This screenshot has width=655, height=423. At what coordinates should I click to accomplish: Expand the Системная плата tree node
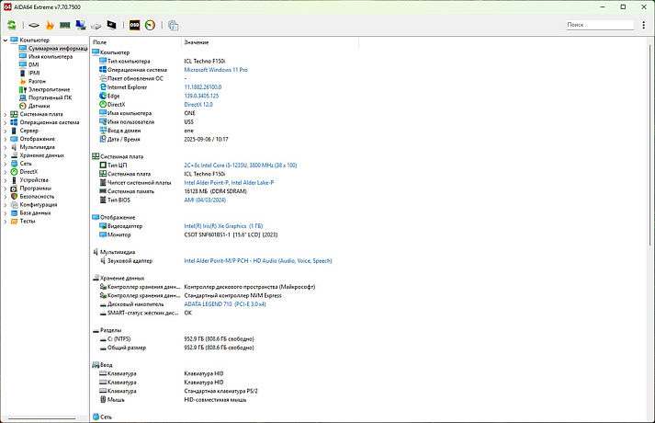5,114
